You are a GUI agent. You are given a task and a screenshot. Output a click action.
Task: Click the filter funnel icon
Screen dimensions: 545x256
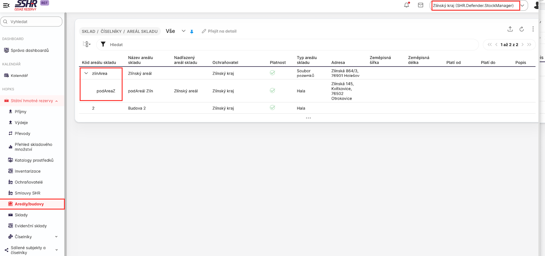103,44
